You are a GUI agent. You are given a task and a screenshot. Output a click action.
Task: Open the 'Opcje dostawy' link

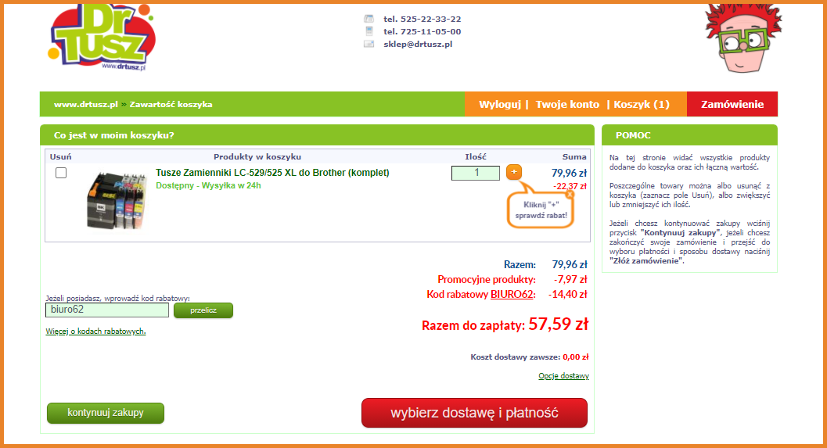[563, 376]
